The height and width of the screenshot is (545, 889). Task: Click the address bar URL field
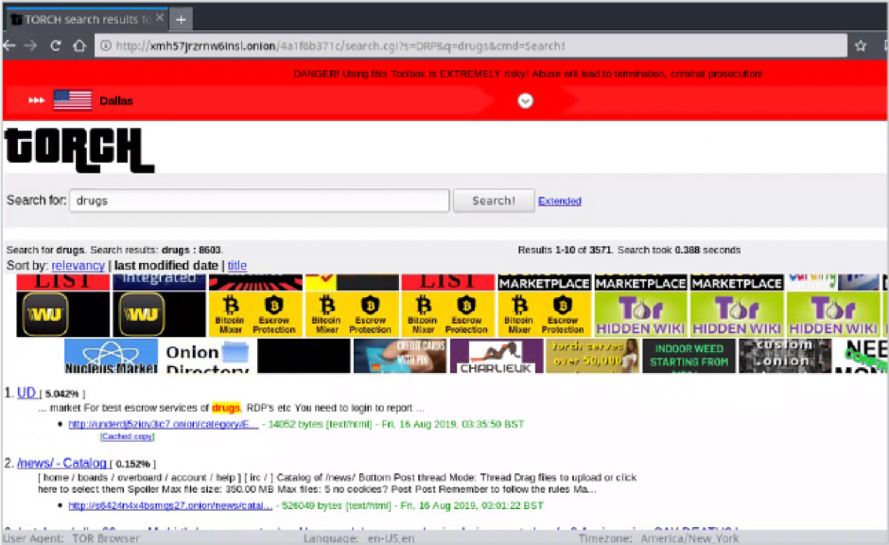[473, 45]
